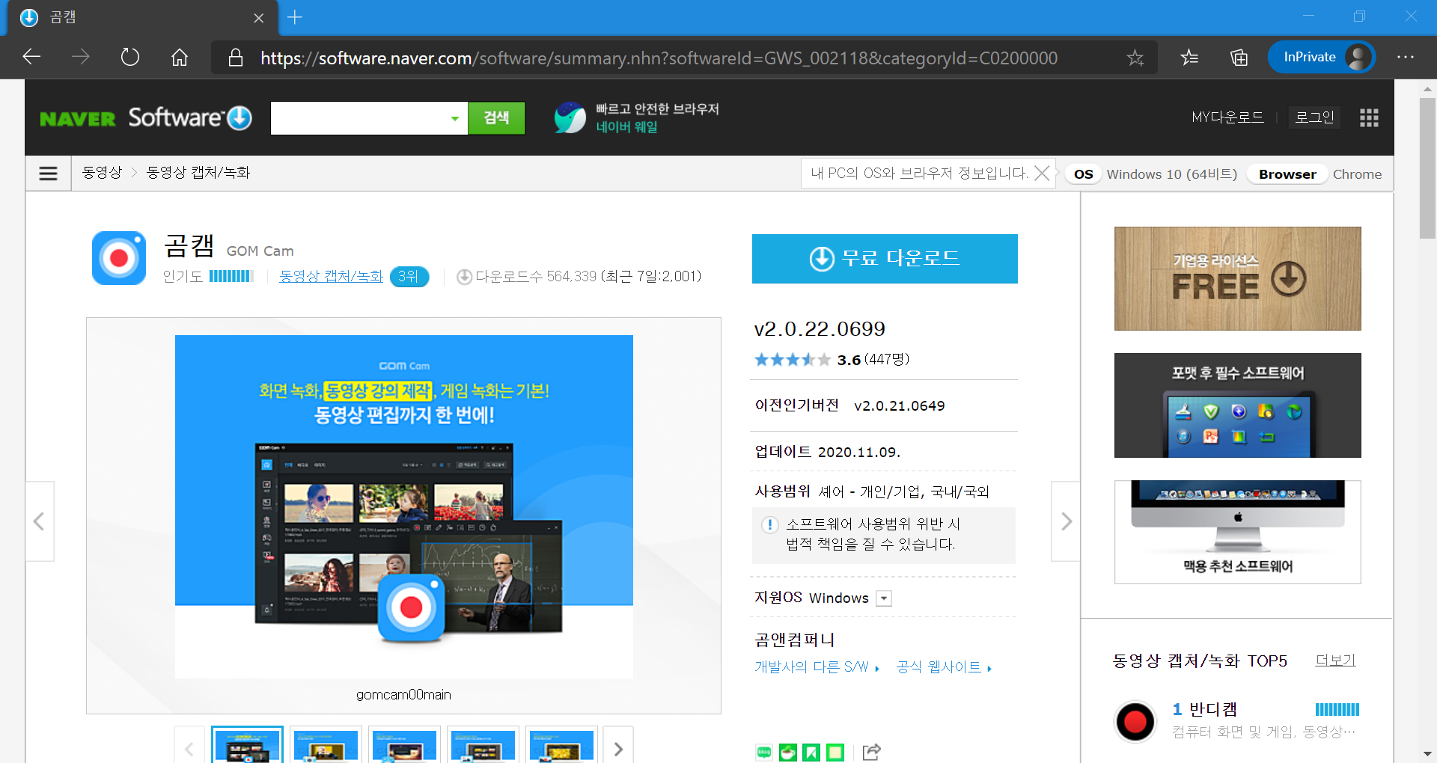
Task: Select the first screenshot thumbnail
Action: (247, 746)
